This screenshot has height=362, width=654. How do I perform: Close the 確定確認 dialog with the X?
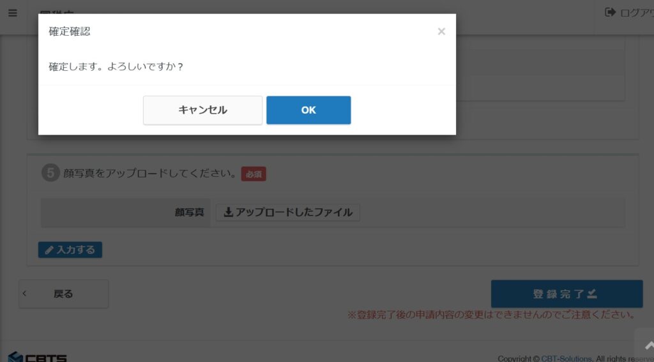[x=441, y=31]
